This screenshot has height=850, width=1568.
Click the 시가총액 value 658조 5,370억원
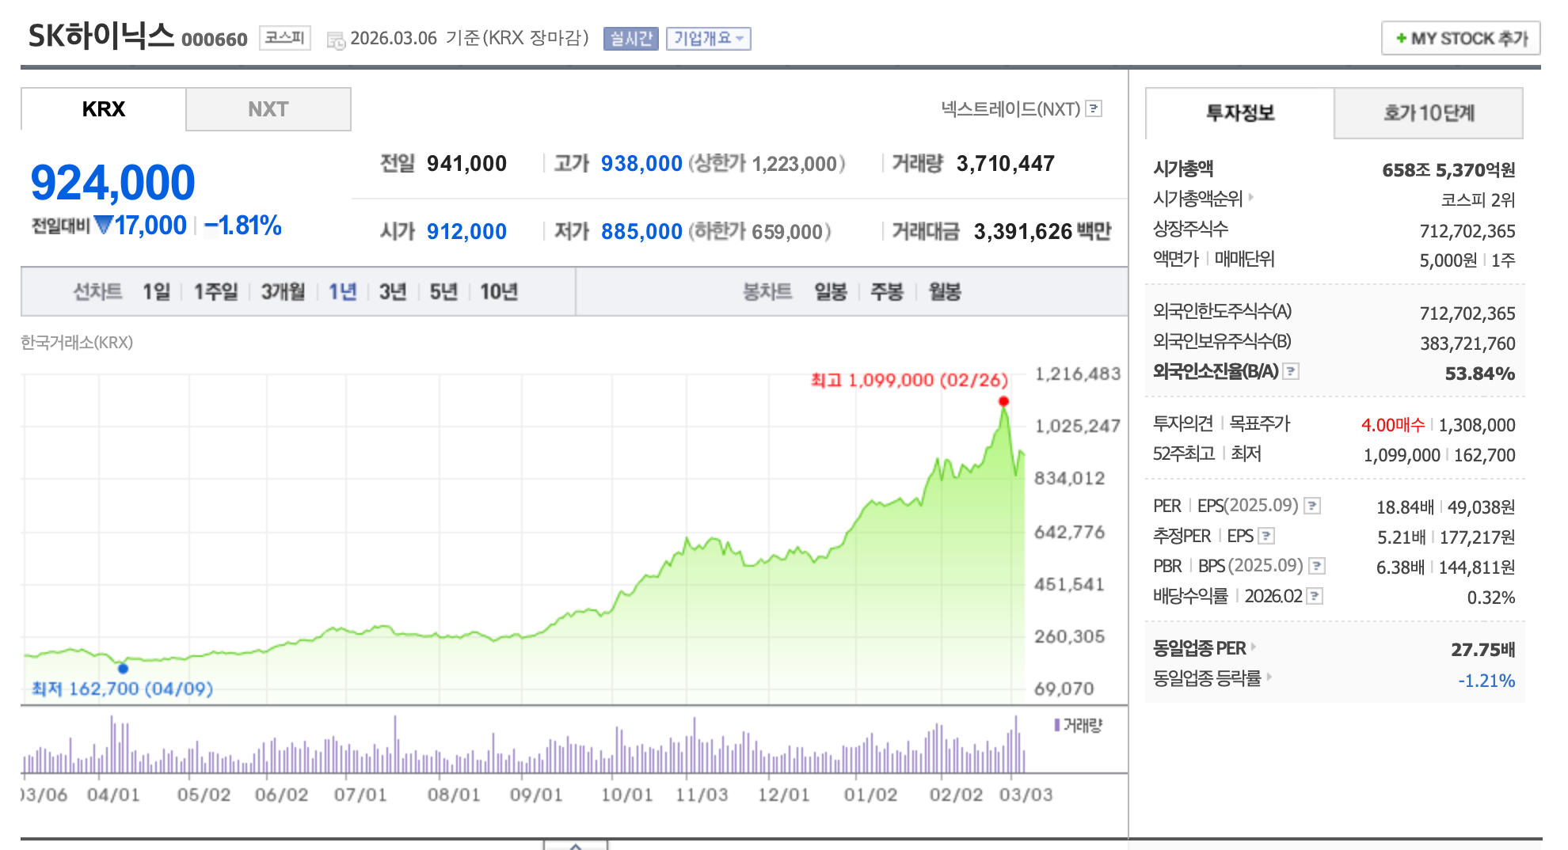[1448, 170]
